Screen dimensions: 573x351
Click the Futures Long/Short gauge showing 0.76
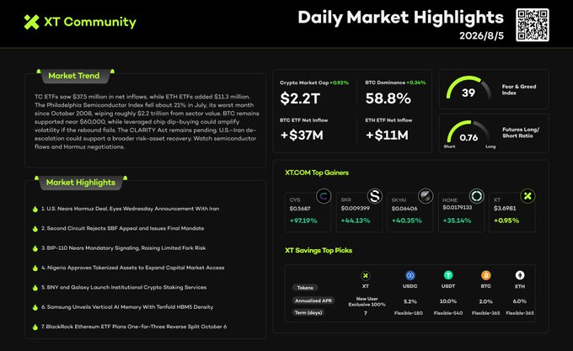coord(469,133)
